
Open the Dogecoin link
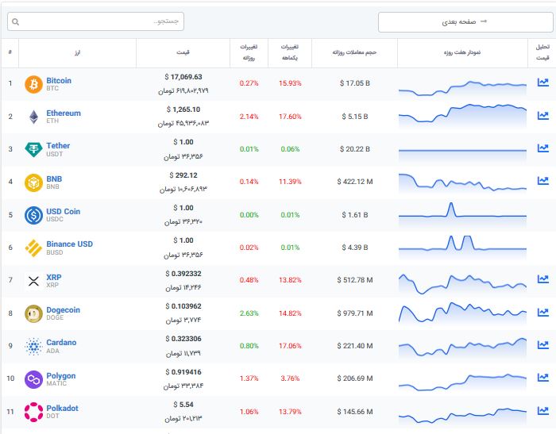pyautogui.click(x=63, y=310)
